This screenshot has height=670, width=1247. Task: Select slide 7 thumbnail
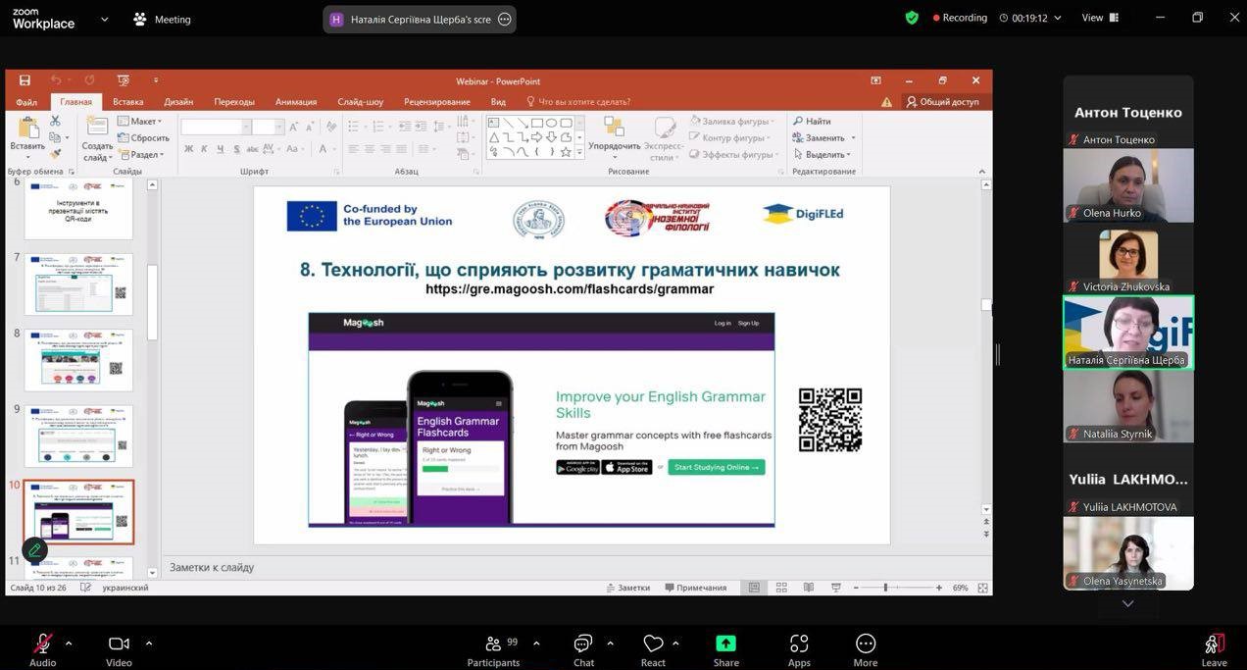tap(78, 284)
